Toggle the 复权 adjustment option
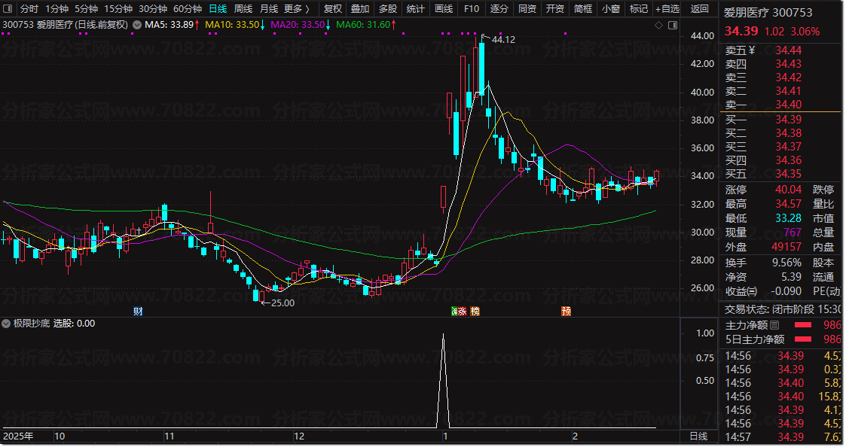The image size is (846, 447). click(332, 9)
